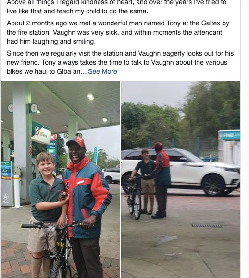
Task: Click the attendant's red cap in left photo
Action: click(76, 142)
